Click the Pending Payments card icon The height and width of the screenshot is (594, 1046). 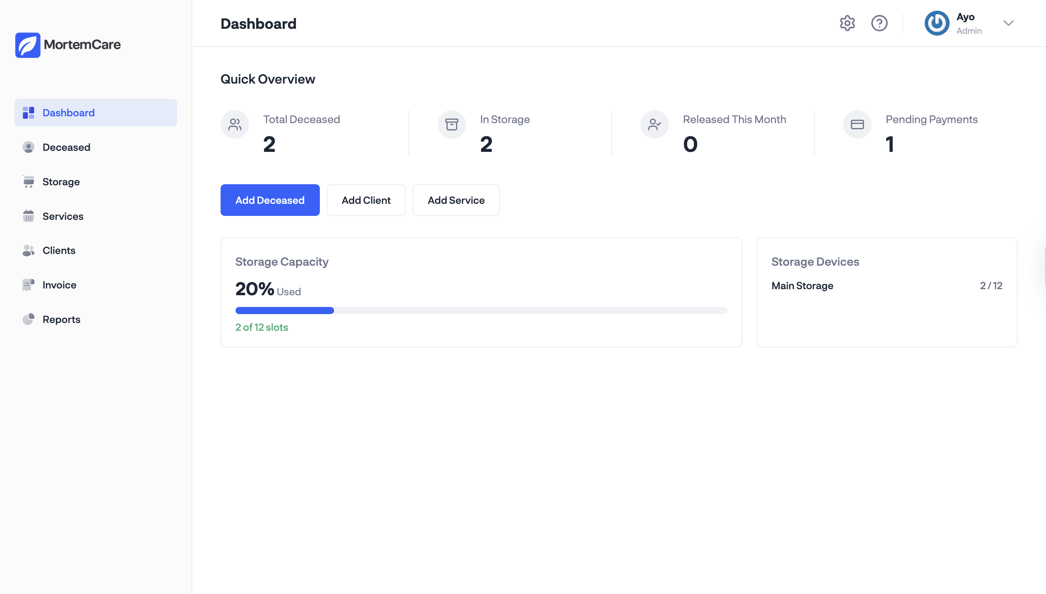pyautogui.click(x=857, y=124)
